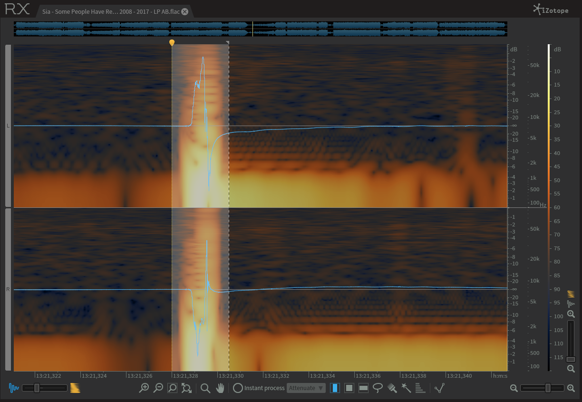Screen dimensions: 582x402
Task: Toggle the Instant process radio button
Action: click(x=238, y=388)
